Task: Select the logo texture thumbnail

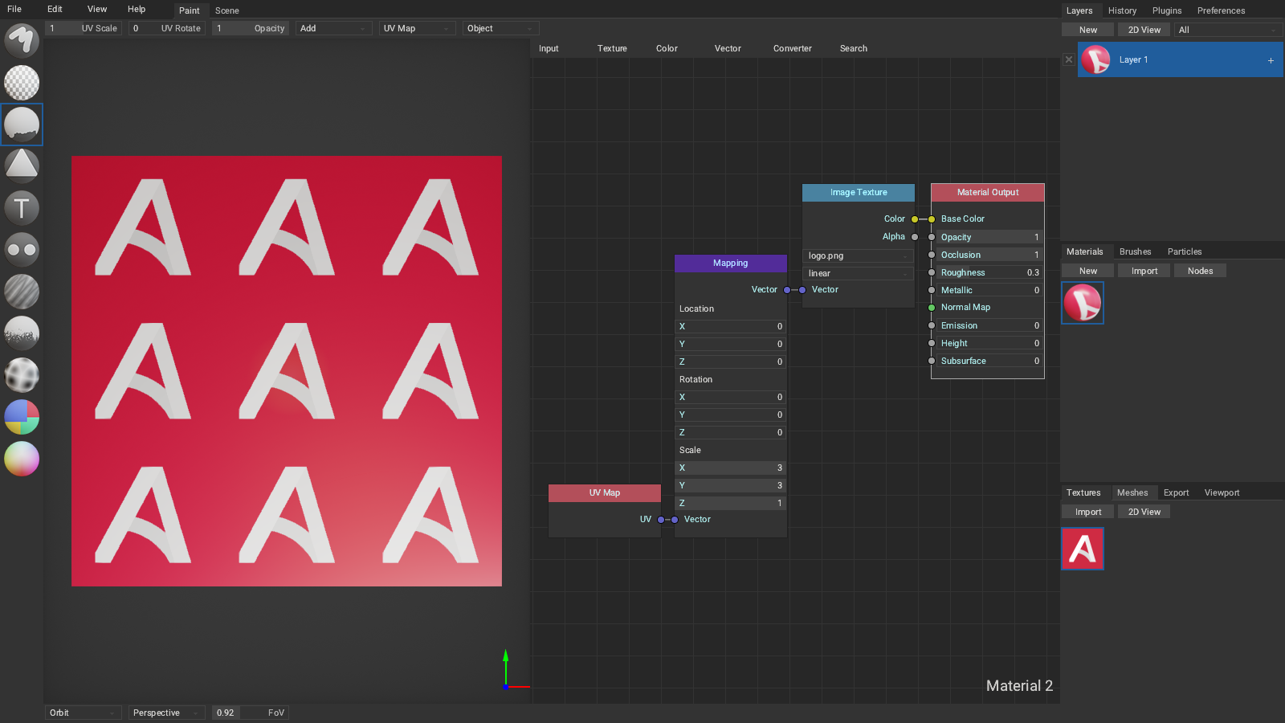Action: tap(1083, 549)
